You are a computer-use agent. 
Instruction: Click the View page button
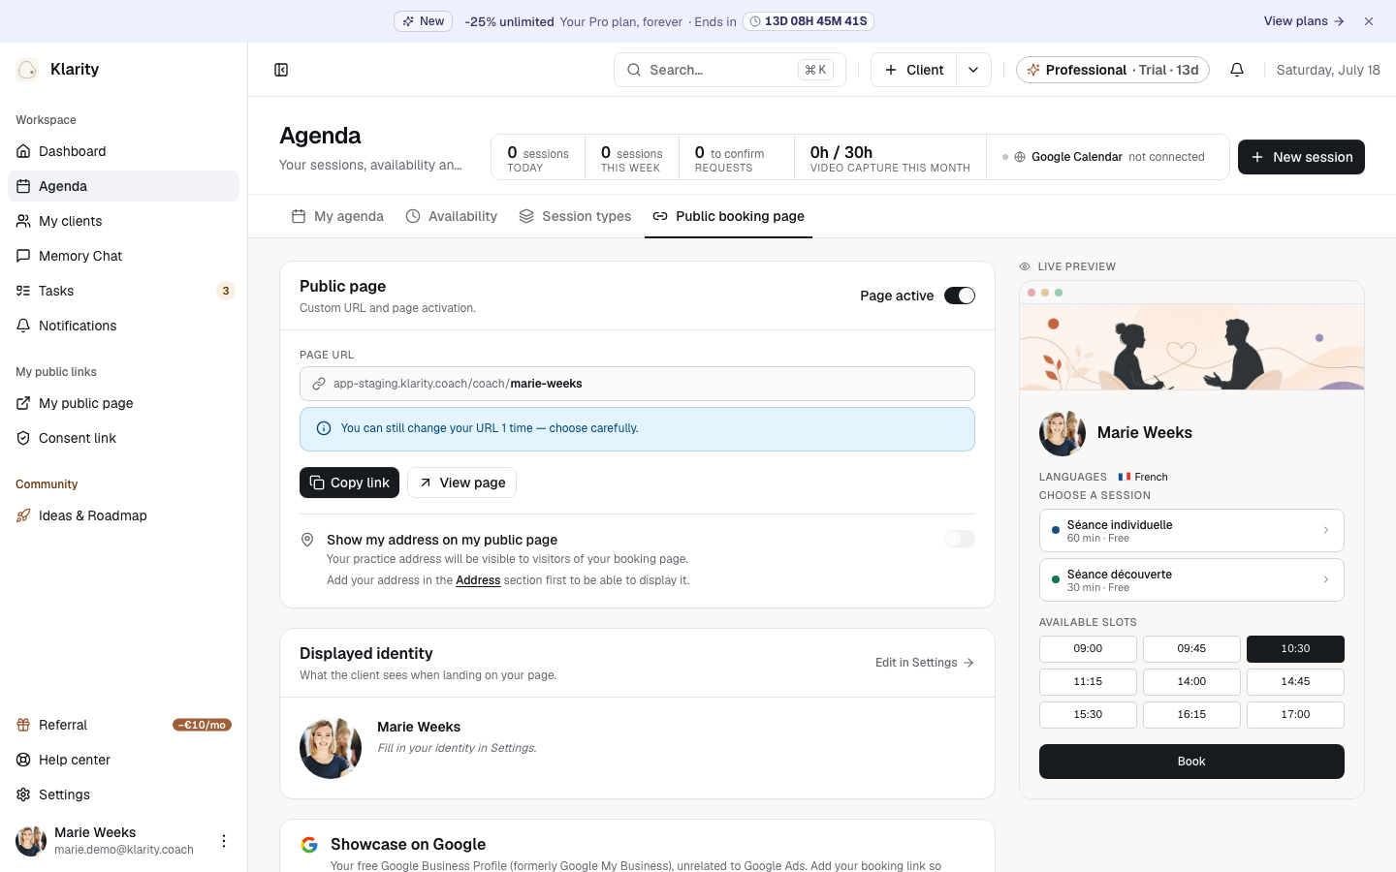click(x=461, y=483)
